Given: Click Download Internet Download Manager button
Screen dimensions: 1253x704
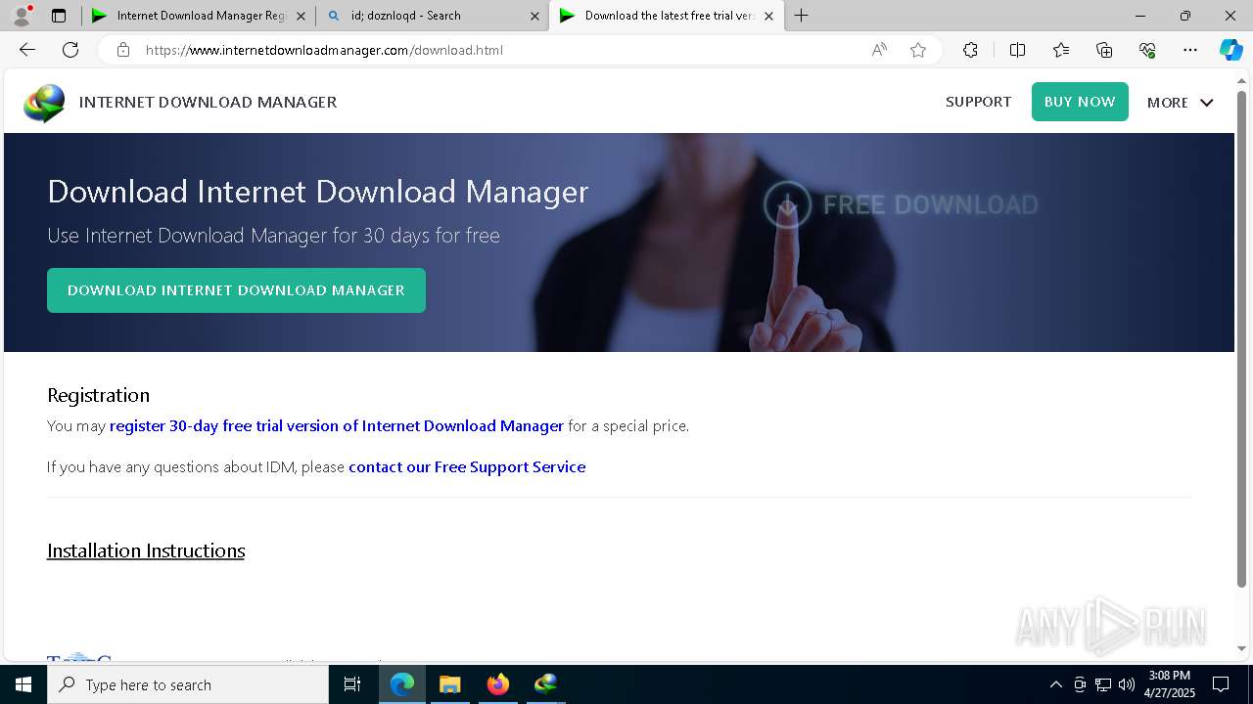Looking at the screenshot, I should coord(236,290).
